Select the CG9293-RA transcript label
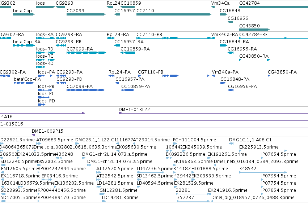Screen dimensions: 308x203 (x=69, y=35)
